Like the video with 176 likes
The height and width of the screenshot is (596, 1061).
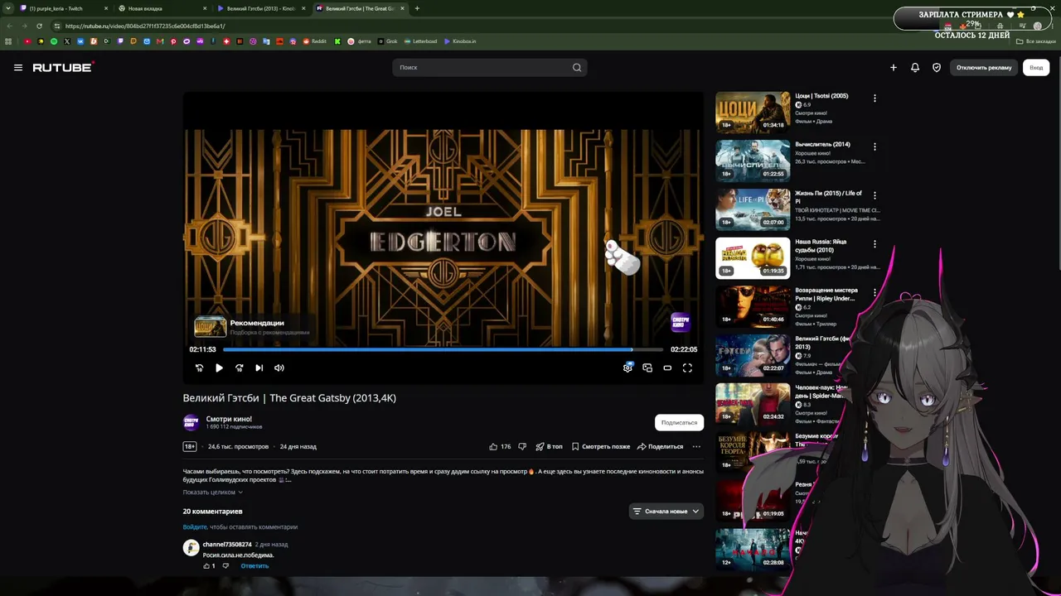click(x=500, y=447)
